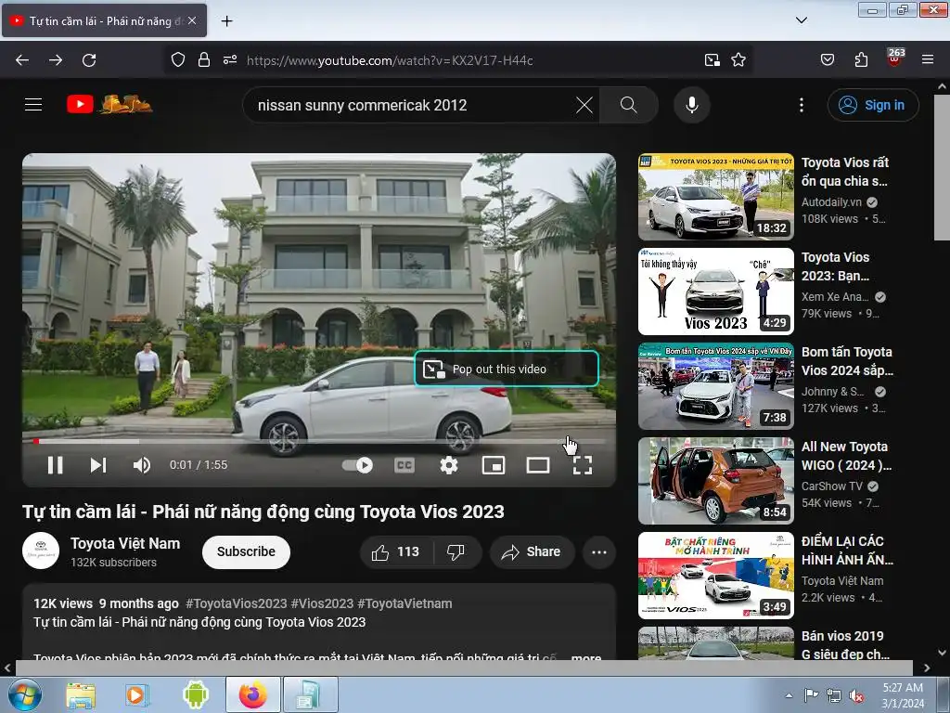
Task: Open a new browser tab with plus
Action: [227, 21]
